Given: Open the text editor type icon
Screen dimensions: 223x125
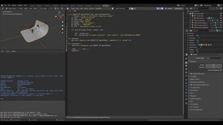Looking at the screenshot, I should [x=68, y=8].
